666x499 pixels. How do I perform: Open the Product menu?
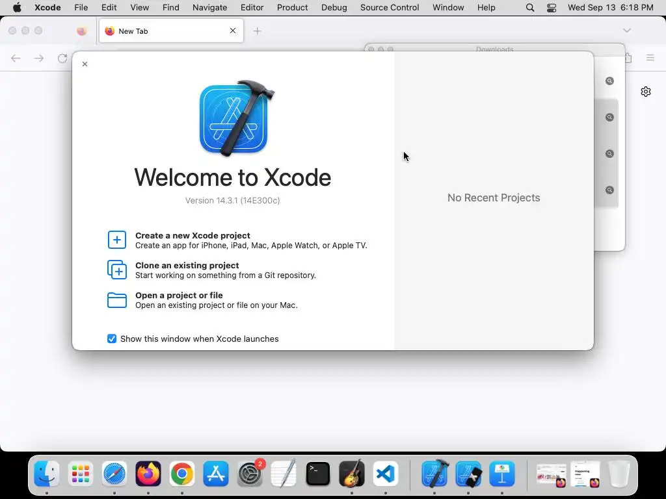[292, 8]
